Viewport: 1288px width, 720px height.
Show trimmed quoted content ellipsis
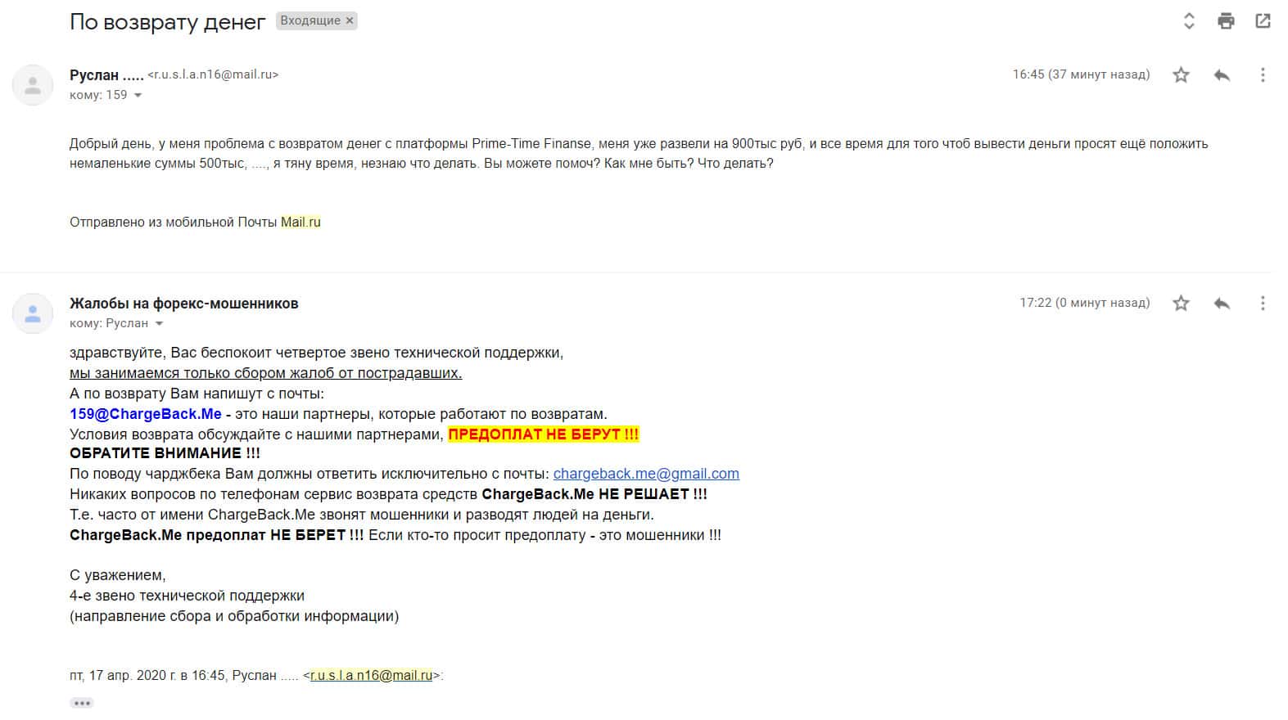pos(82,703)
